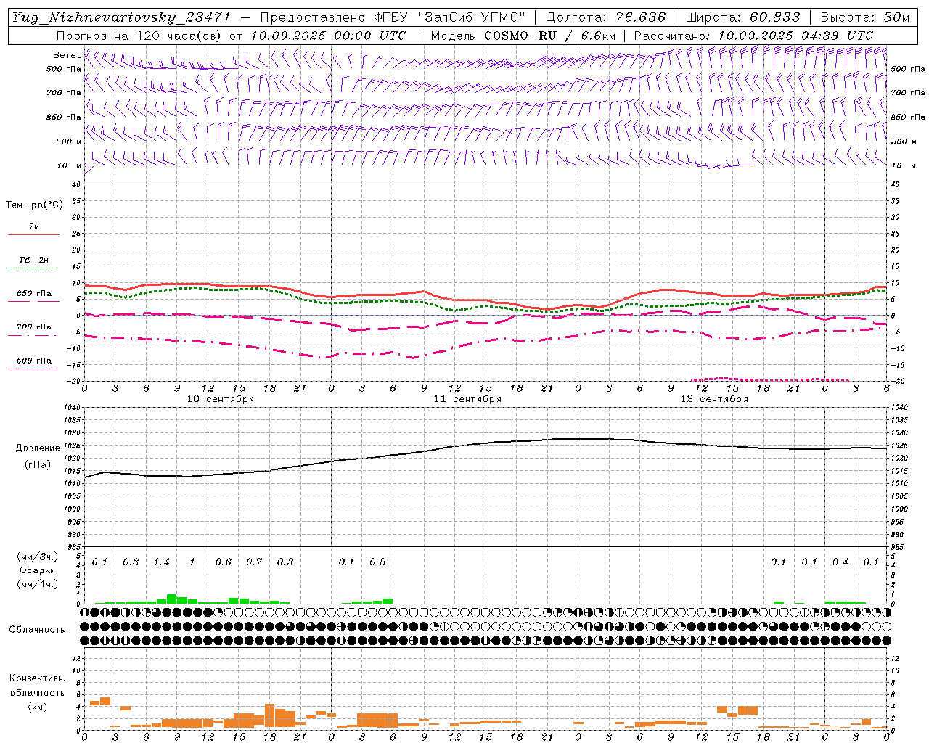Click the red line sample under 2м legend
This screenshot has height=743, width=929.
(x=33, y=235)
